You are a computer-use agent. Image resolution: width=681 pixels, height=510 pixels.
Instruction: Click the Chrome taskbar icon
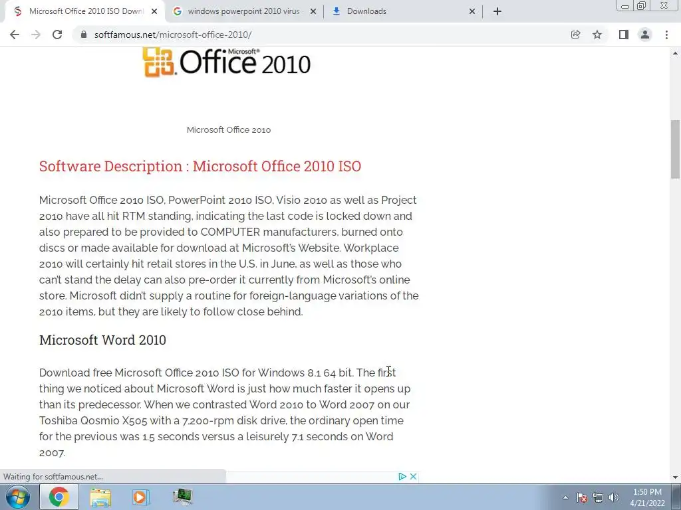(59, 497)
